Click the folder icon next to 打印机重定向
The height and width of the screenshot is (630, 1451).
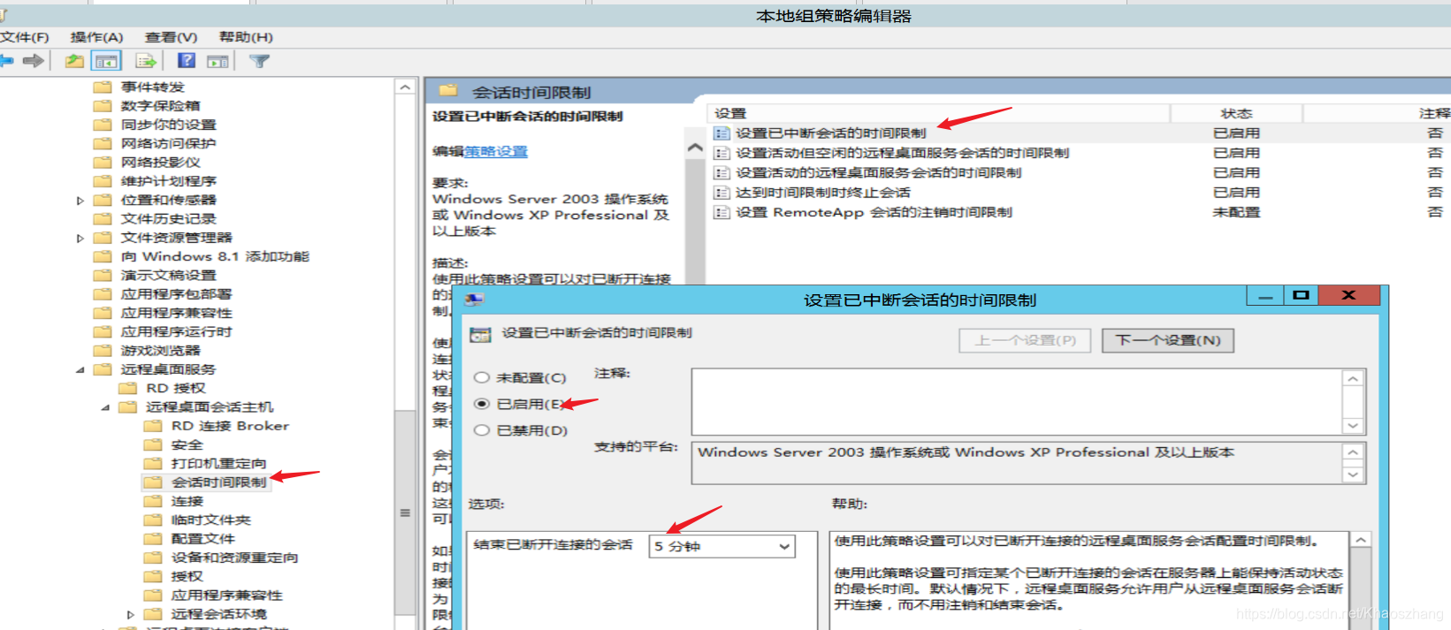point(153,463)
